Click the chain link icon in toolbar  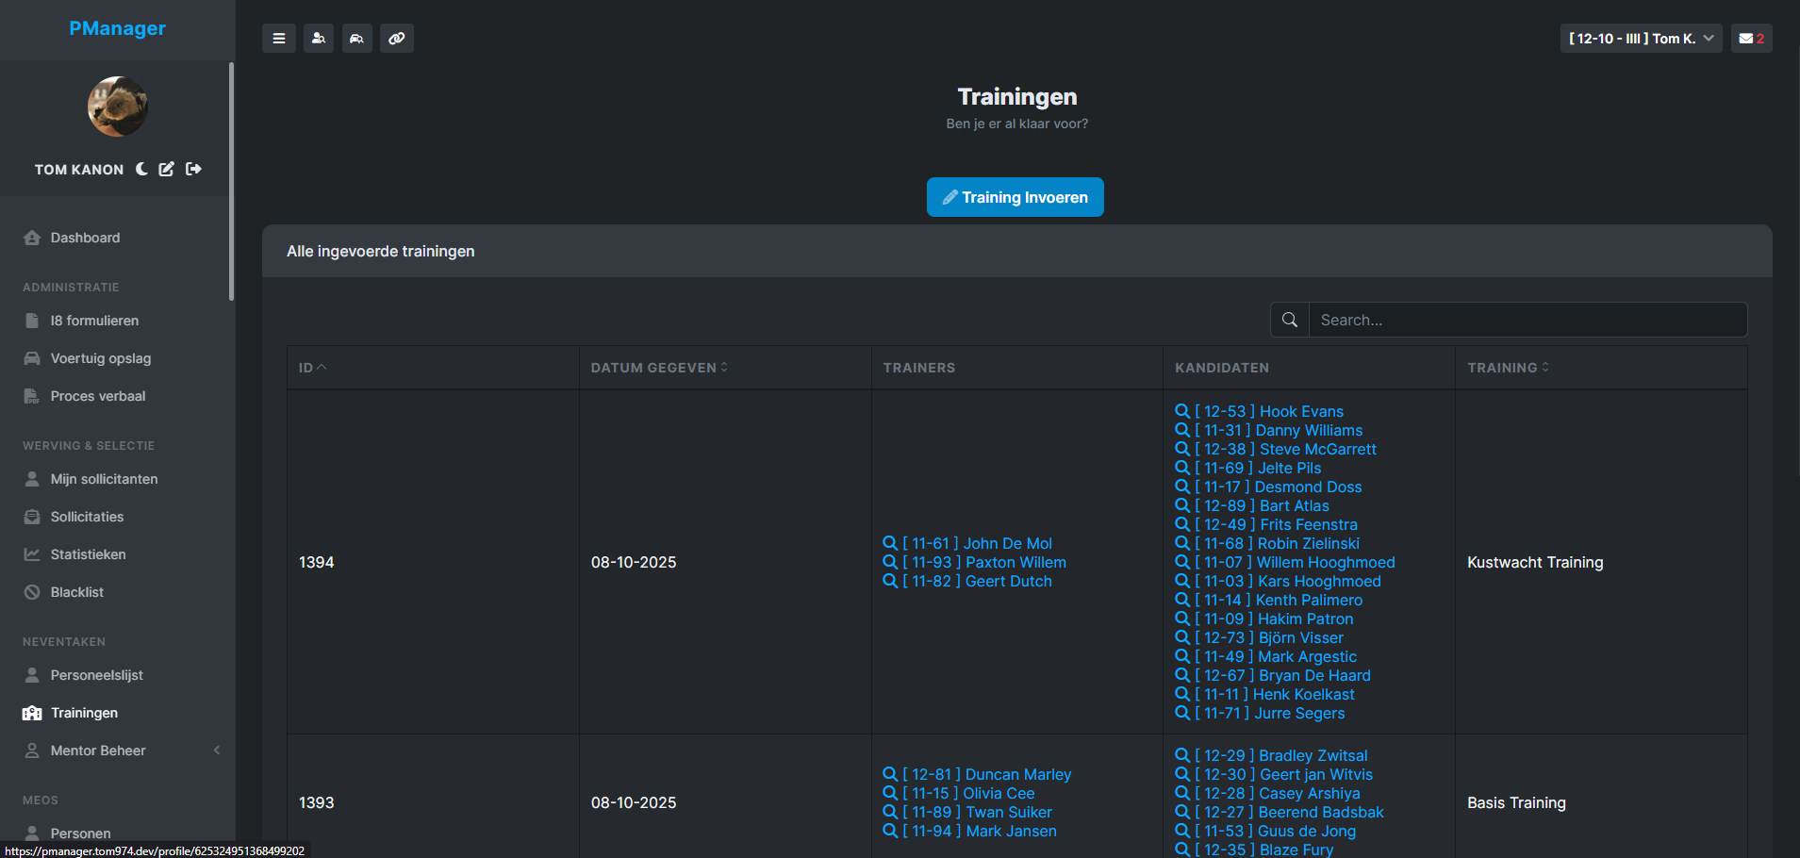point(397,39)
